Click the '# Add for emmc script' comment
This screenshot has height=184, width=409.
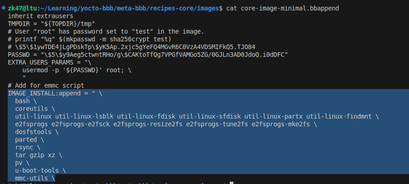point(45,86)
